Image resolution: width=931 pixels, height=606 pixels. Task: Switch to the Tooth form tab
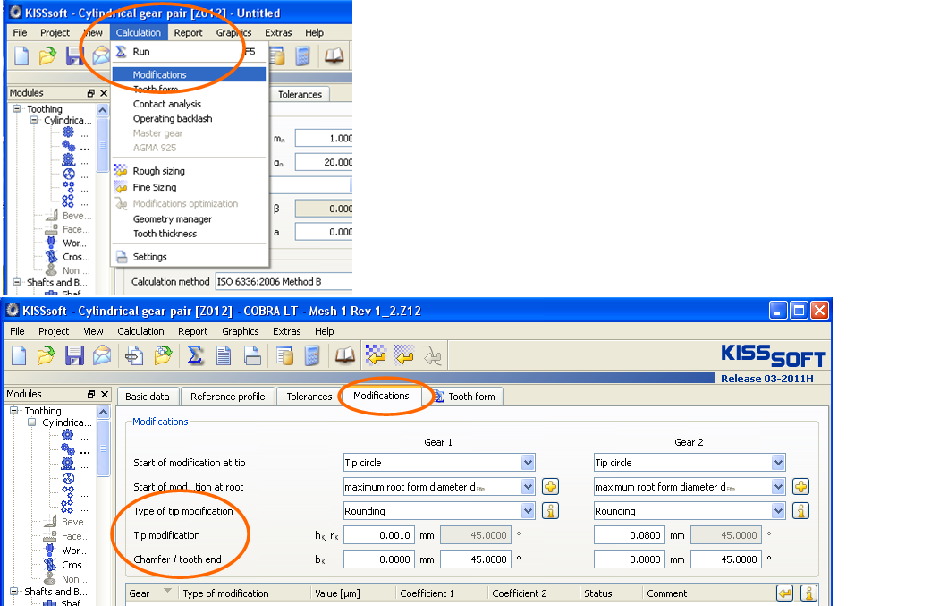tap(466, 397)
